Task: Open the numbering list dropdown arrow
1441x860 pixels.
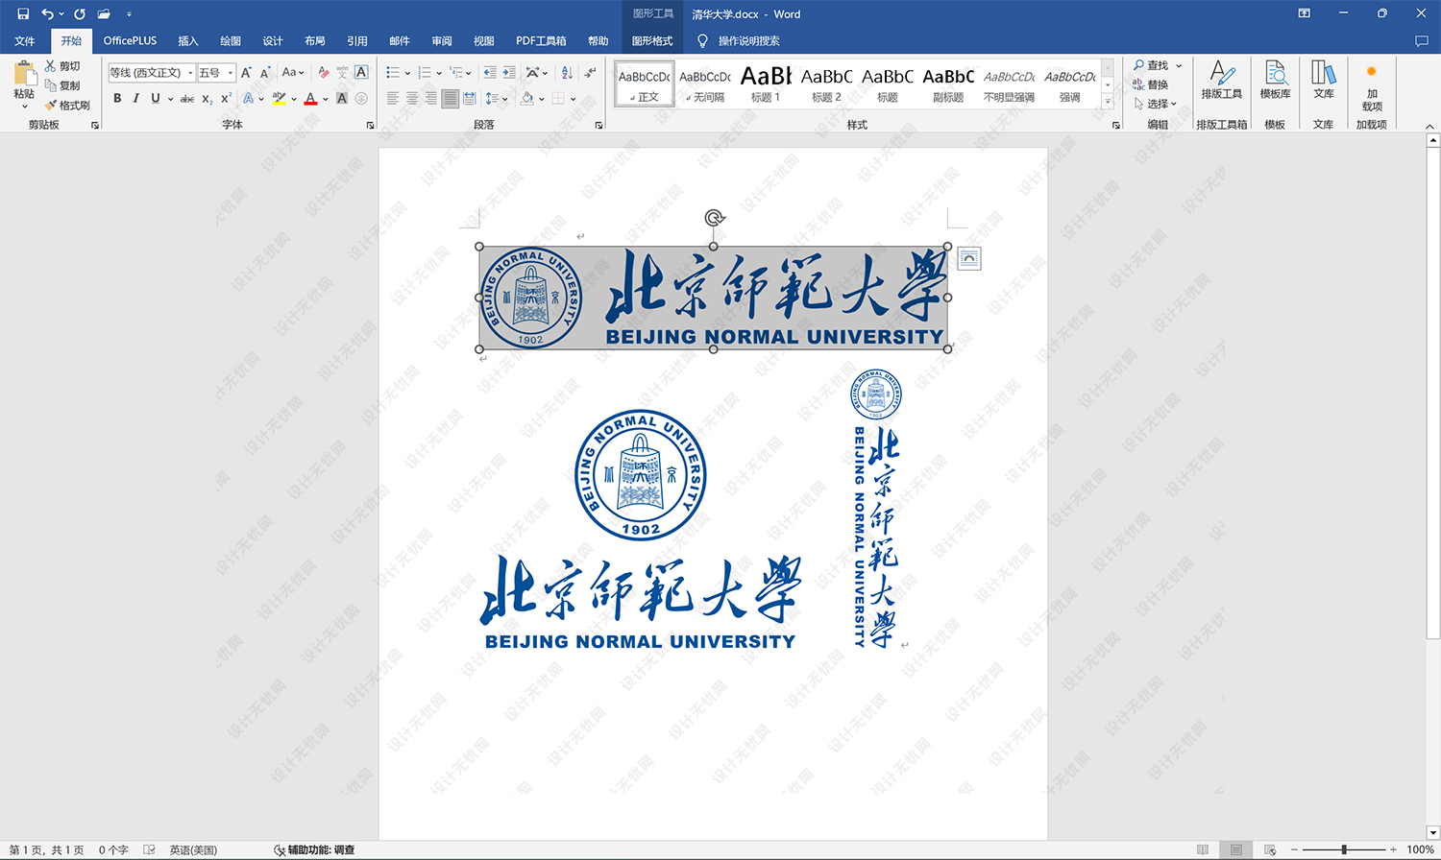Action: [x=439, y=73]
